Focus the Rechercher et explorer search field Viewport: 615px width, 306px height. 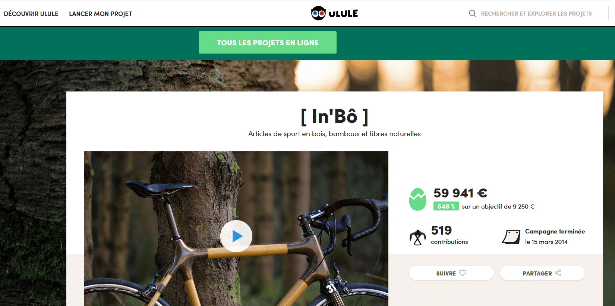pos(536,14)
